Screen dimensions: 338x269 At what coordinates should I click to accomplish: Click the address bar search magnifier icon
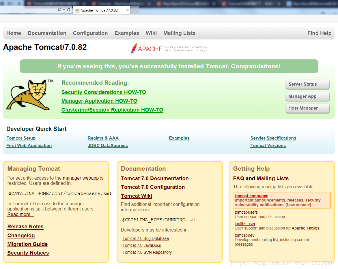[x=59, y=10]
